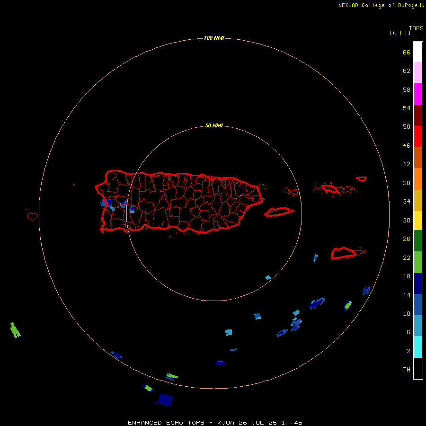Select the "18" legend value
The image size is (426, 426).
pyautogui.click(x=407, y=276)
